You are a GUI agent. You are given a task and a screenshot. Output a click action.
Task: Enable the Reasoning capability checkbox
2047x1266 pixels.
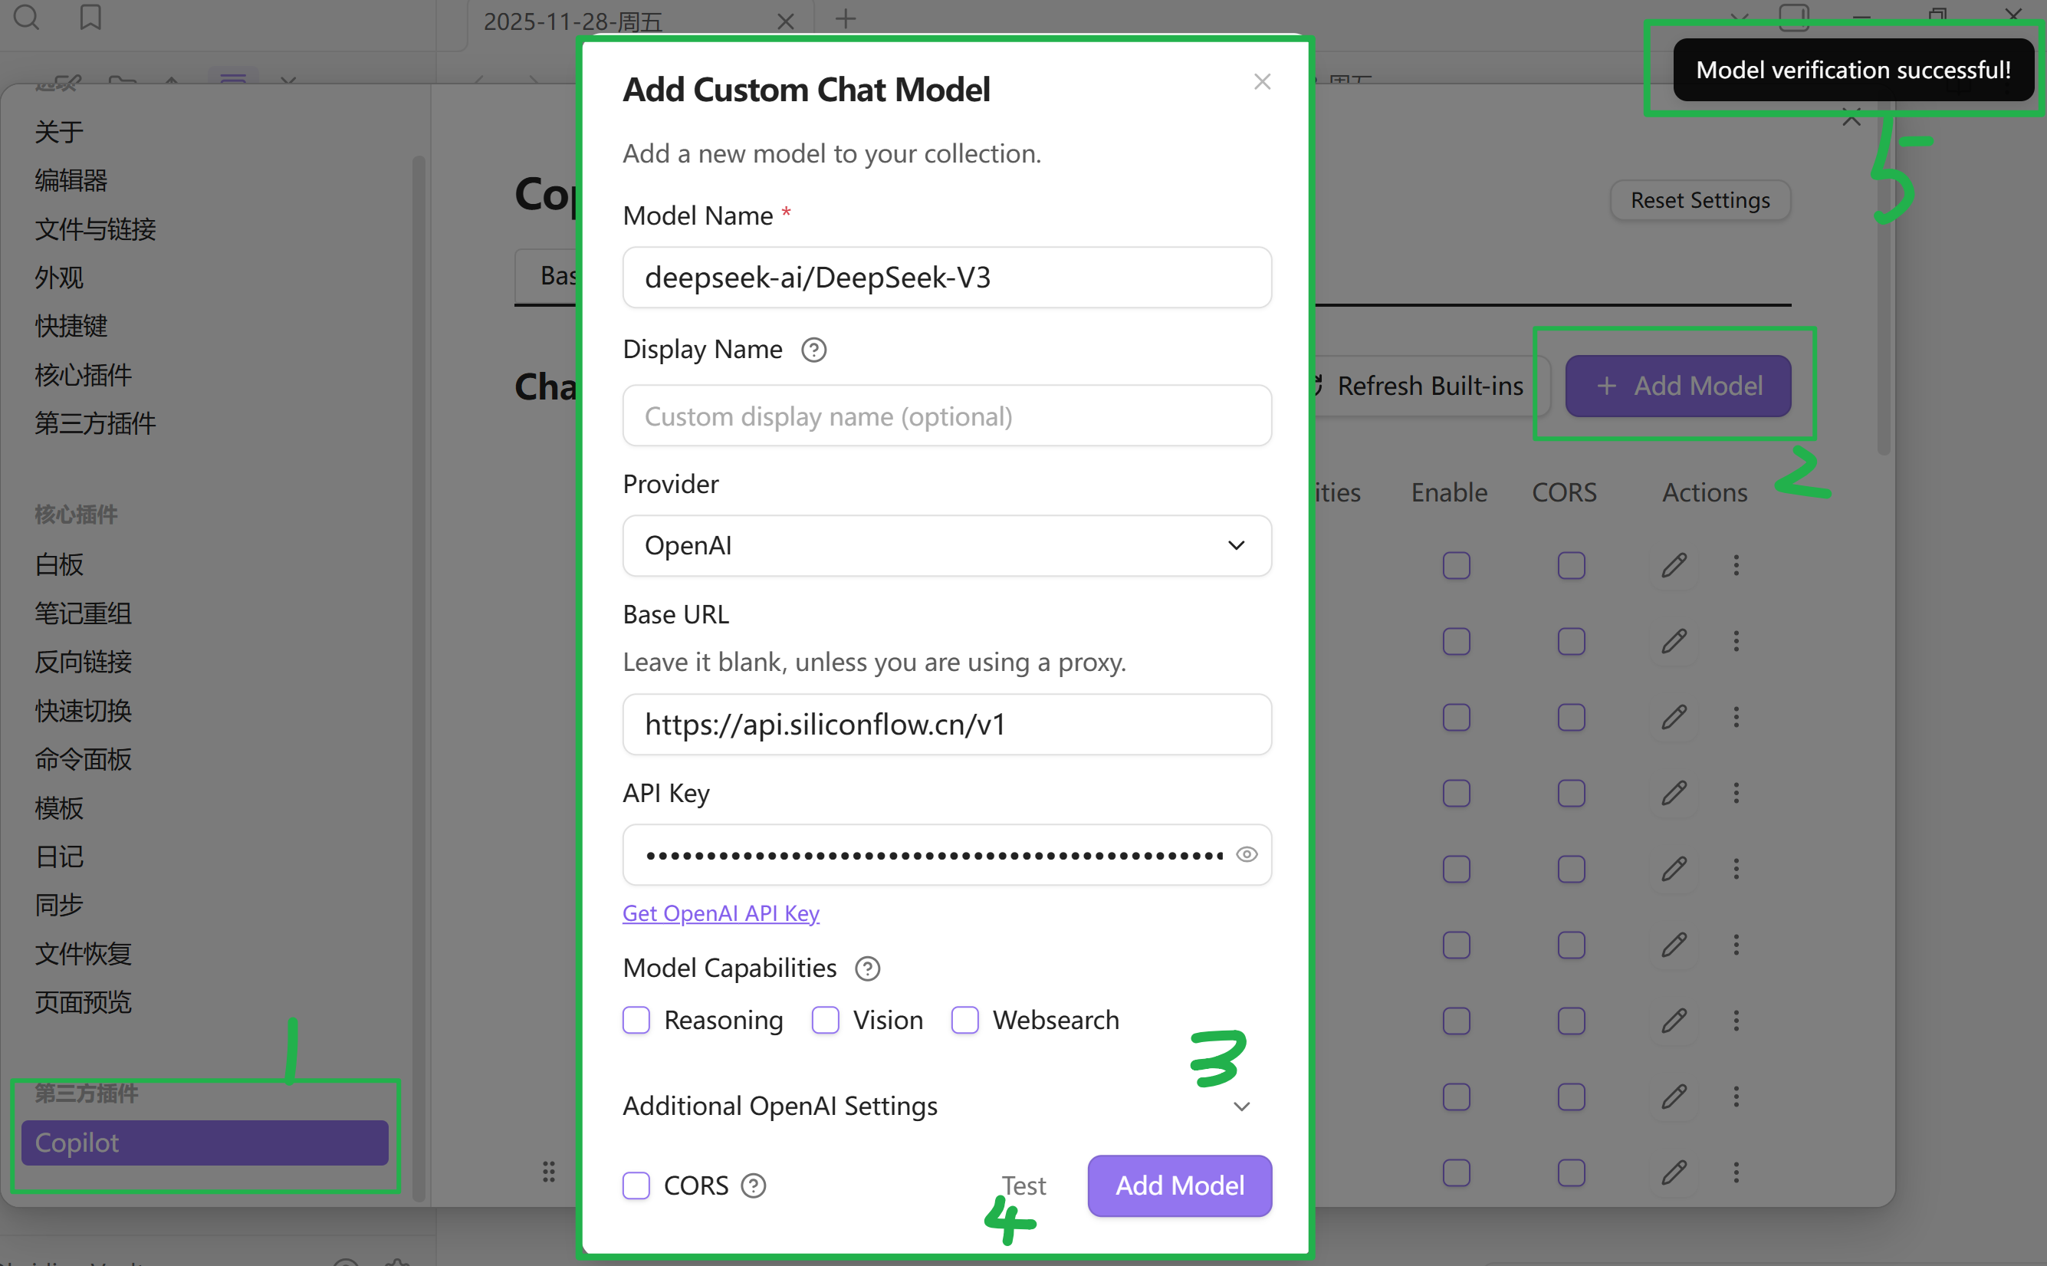(636, 1020)
